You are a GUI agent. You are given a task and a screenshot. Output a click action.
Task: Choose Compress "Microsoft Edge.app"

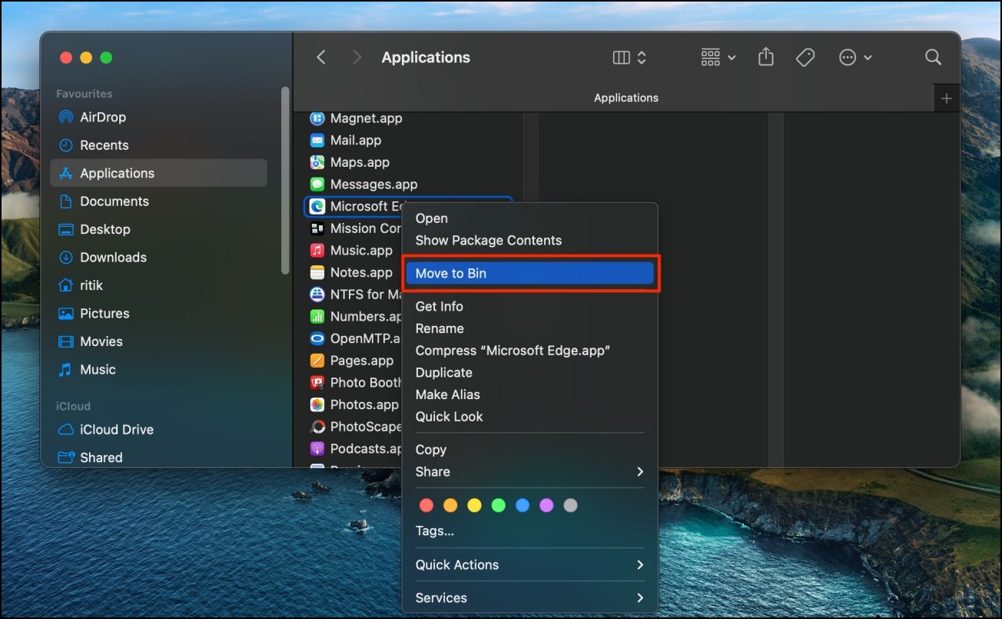(530, 351)
